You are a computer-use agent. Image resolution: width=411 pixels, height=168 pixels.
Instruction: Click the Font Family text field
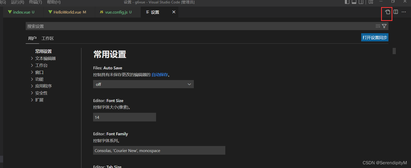(x=159, y=150)
